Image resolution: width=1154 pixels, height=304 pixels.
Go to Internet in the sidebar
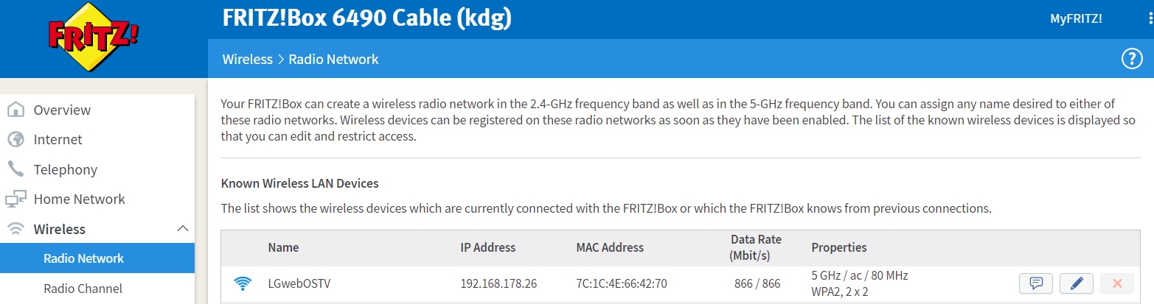(58, 140)
